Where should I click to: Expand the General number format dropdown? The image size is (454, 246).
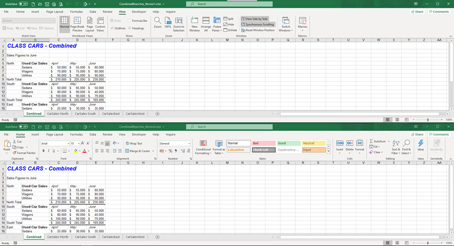189,143
